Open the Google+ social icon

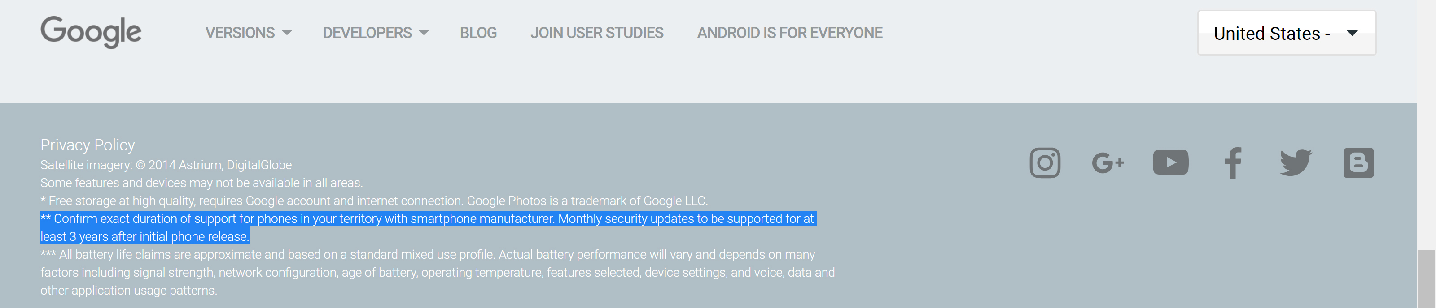(x=1108, y=163)
